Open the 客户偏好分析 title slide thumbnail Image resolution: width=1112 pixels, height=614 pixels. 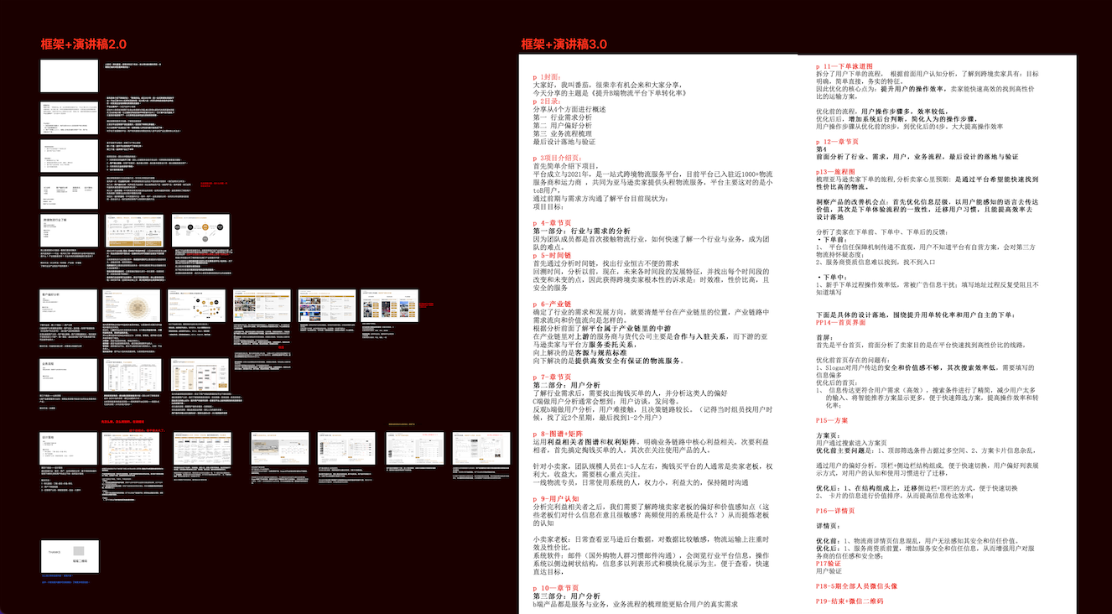[70, 306]
